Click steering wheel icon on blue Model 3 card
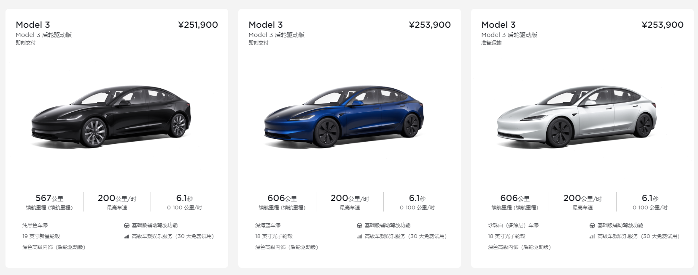 [x=359, y=226]
